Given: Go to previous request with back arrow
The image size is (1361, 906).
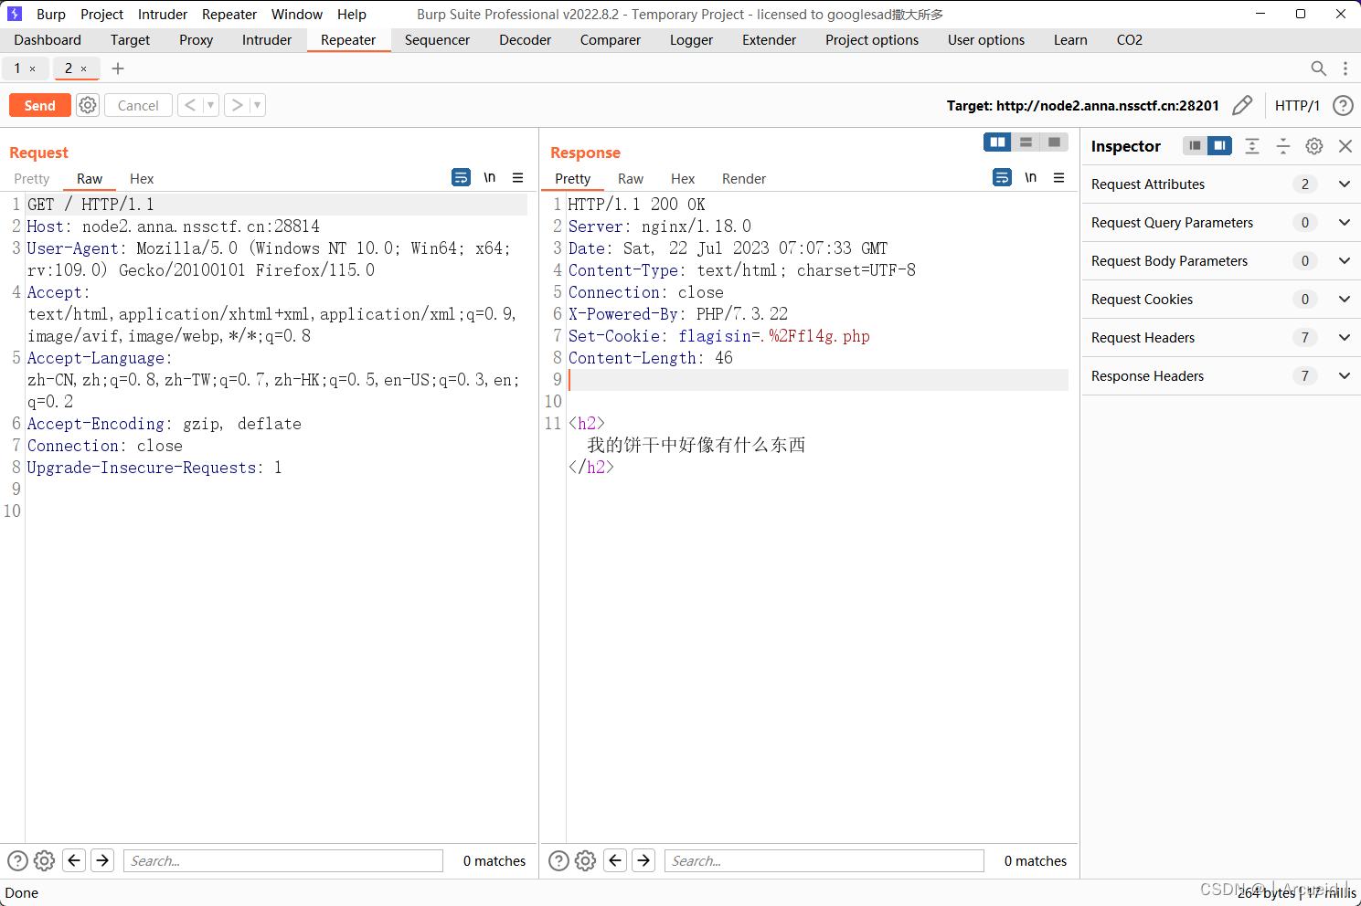Looking at the screenshot, I should (190, 105).
